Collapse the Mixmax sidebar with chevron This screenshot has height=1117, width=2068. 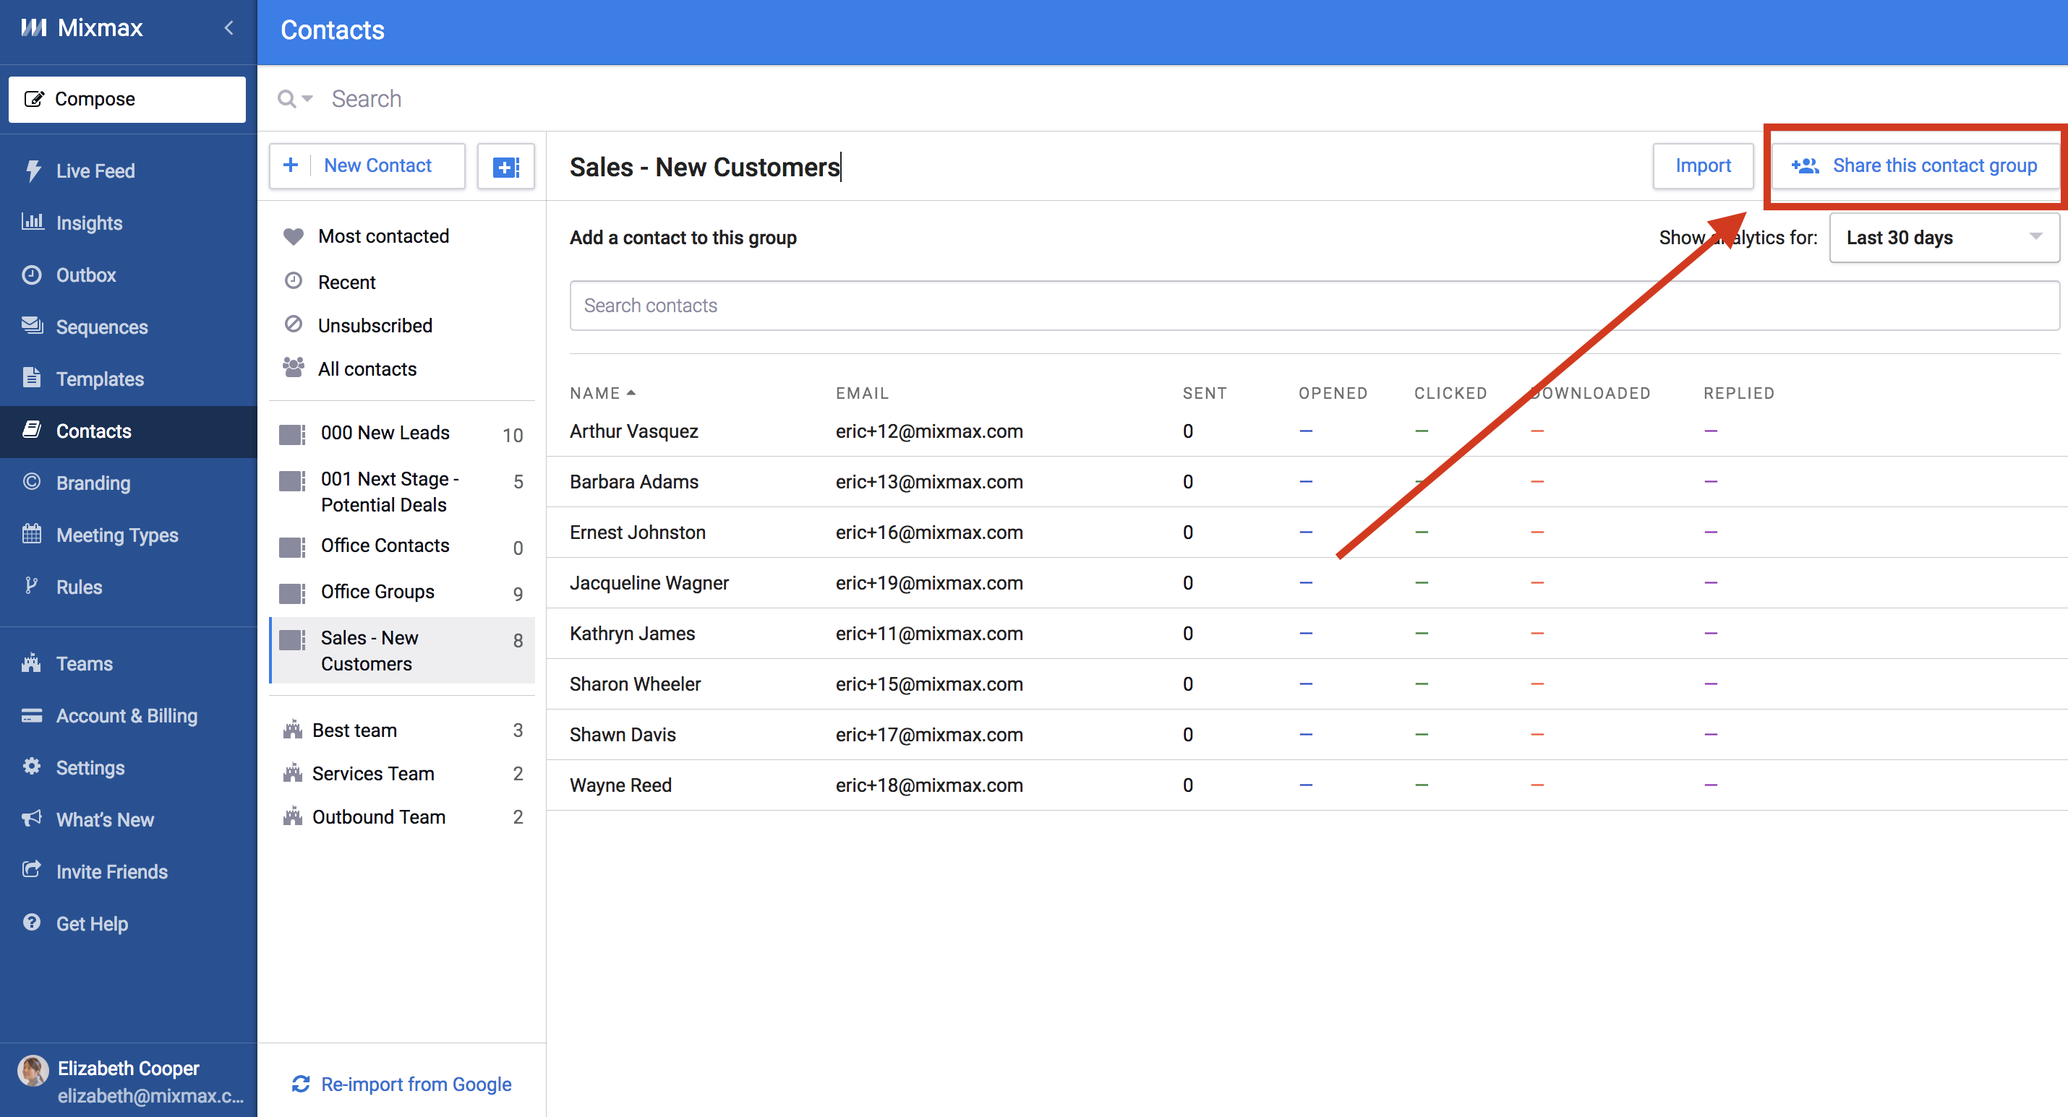click(228, 28)
